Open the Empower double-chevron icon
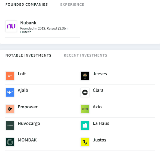The image size is (160, 155). click(10, 109)
